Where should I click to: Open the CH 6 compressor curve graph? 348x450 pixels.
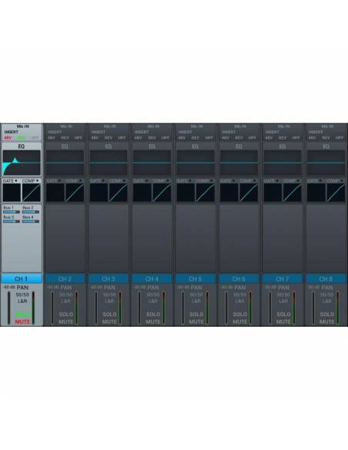pyautogui.click(x=249, y=193)
